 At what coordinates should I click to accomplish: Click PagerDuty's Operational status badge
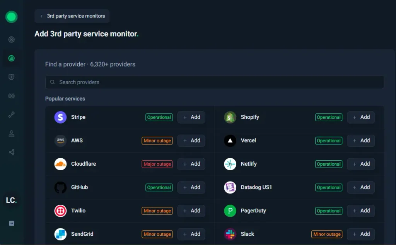tap(329, 211)
